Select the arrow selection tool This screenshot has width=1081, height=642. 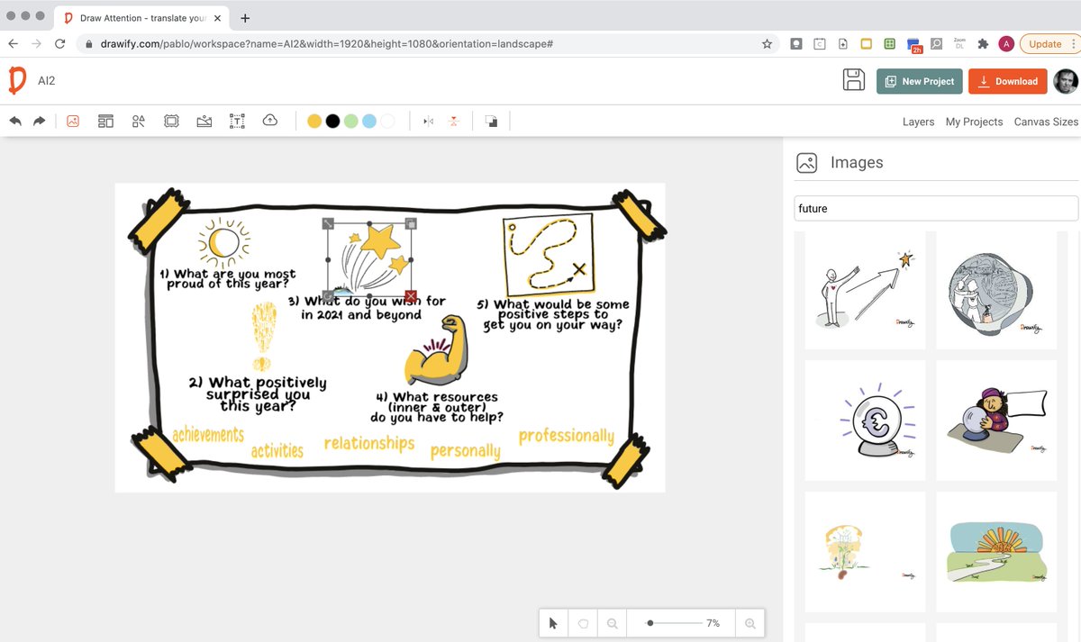[x=553, y=622]
